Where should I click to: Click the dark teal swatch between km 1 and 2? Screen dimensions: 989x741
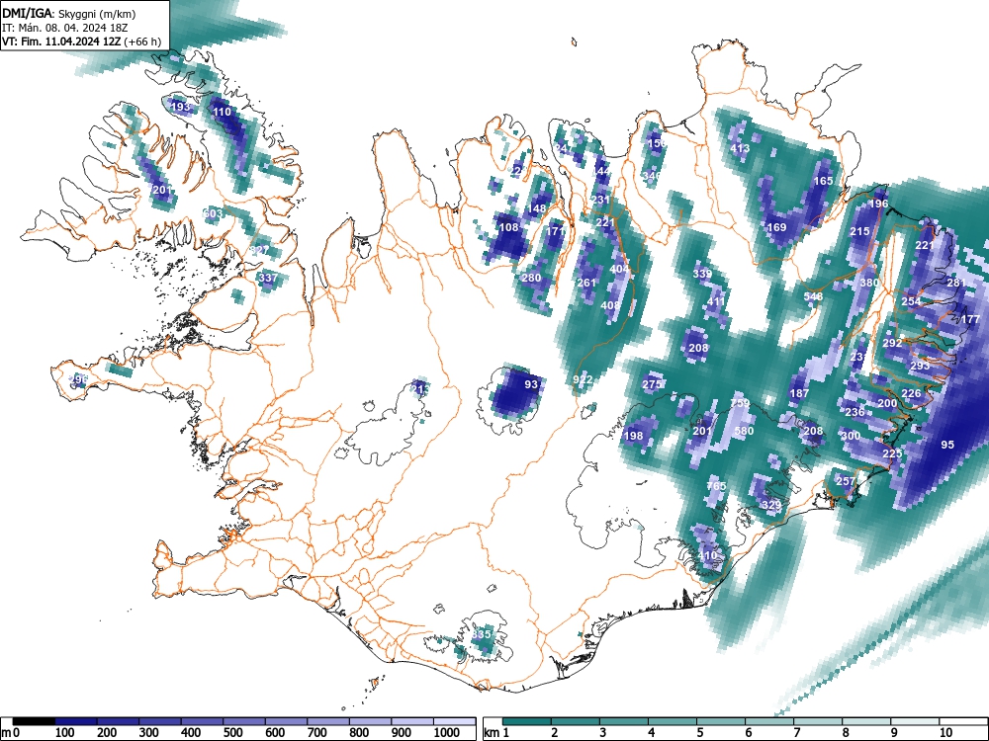click(x=527, y=721)
